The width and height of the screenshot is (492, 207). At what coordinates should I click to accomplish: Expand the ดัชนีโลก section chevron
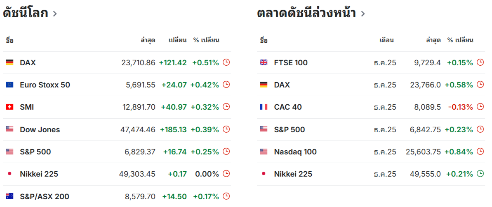[x=55, y=14]
